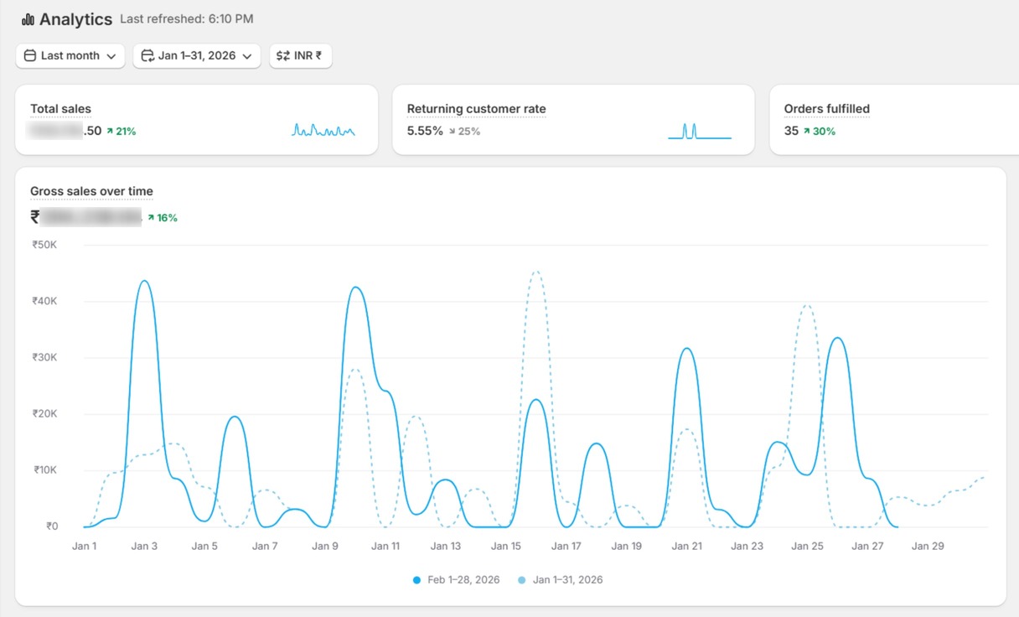The height and width of the screenshot is (617, 1019).
Task: Open the Last month date range dropdown
Action: 70,56
